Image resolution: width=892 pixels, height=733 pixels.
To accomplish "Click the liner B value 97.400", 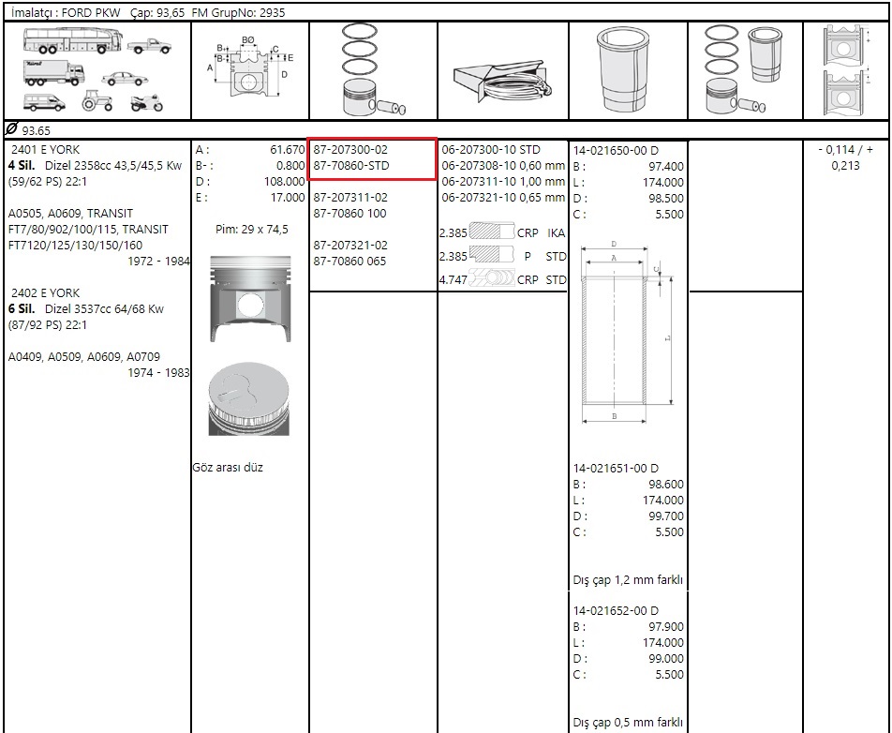I will point(666,167).
